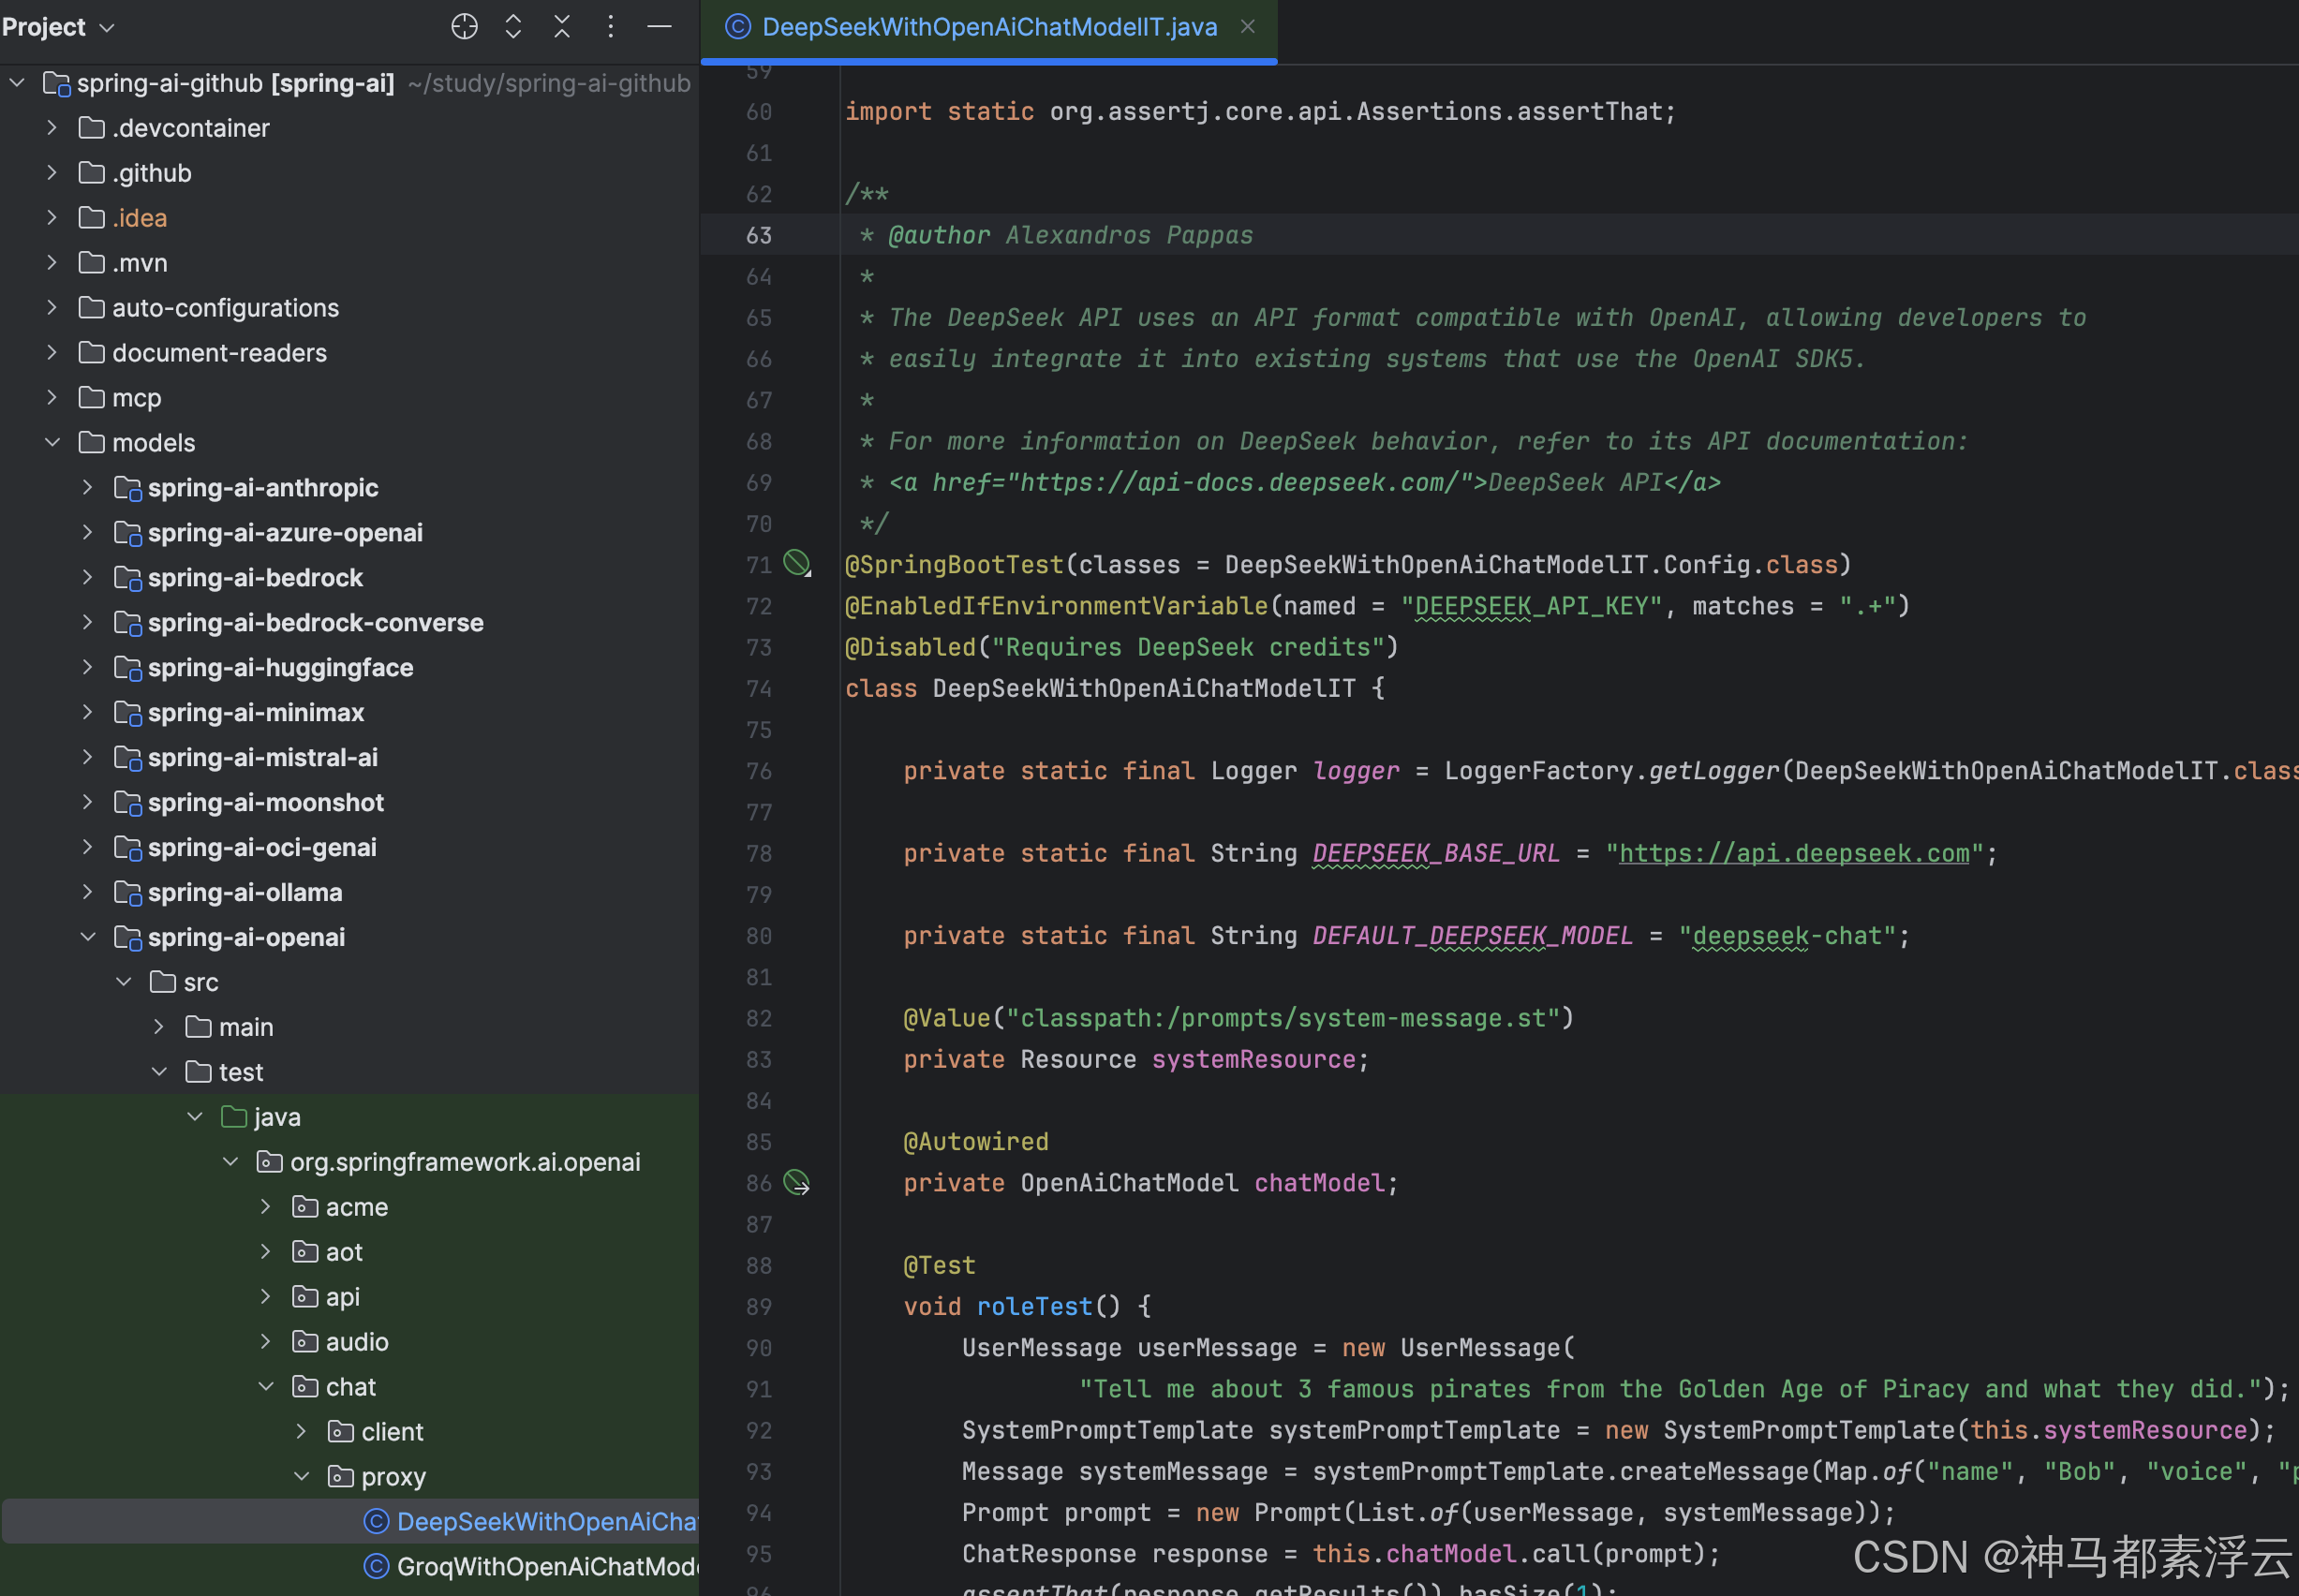Select the DeepSeekWithOpenAiChatModelIT.java editor tab

(x=988, y=27)
